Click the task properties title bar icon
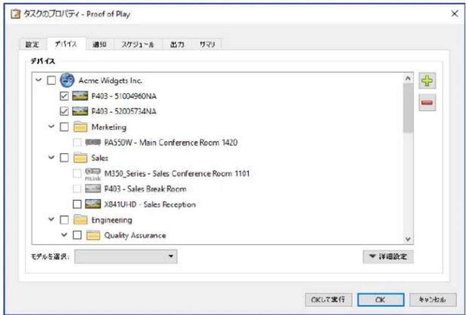 tap(15, 14)
